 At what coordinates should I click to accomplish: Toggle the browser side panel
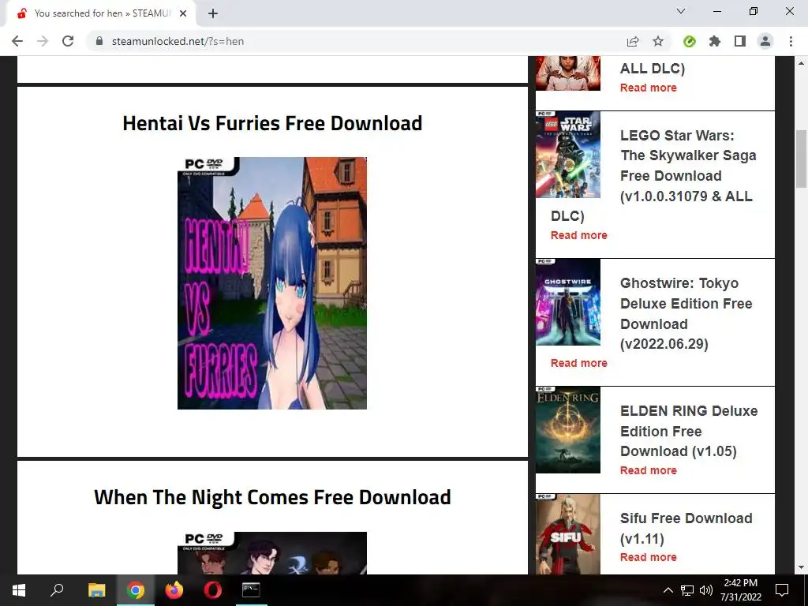[x=740, y=41]
